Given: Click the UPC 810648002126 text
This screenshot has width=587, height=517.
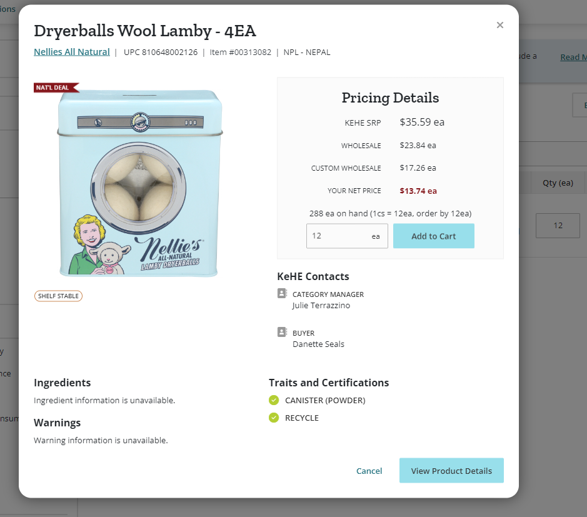Looking at the screenshot, I should [x=161, y=53].
